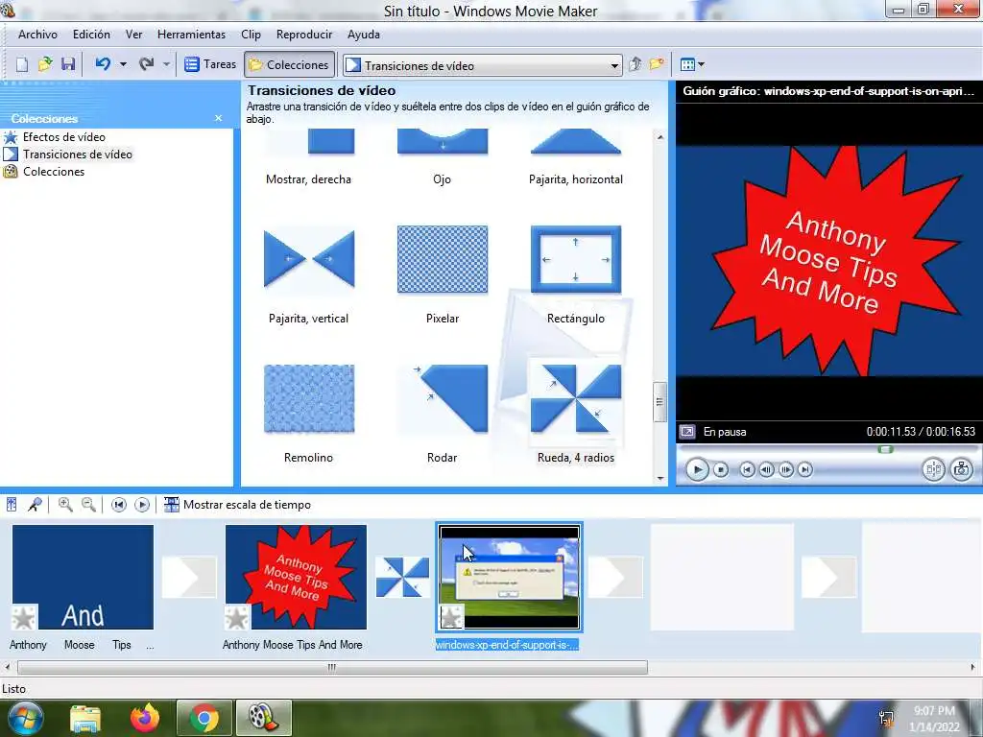
Task: Click the transitions list scroll down arrow
Action: click(659, 478)
